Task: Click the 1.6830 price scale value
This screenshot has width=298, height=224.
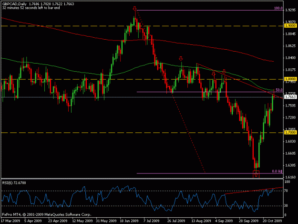Action: [x=290, y=141]
